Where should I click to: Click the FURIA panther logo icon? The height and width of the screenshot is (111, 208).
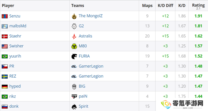coord(74,56)
